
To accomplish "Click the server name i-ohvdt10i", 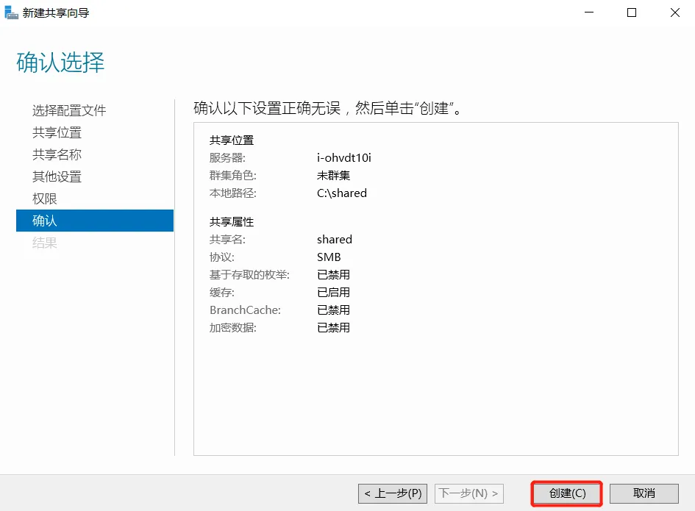I will point(344,158).
